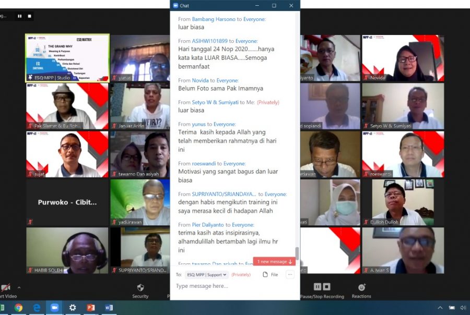Pause recording in the bottom toolbar

317,287
